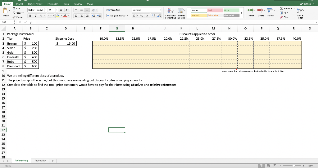Apply middle vertical alignment
Image resolution: width=318 pixels, height=168 pixels.
point(81,10)
